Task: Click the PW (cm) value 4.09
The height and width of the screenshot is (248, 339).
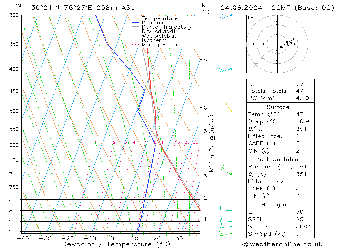Action: [x=303, y=98]
